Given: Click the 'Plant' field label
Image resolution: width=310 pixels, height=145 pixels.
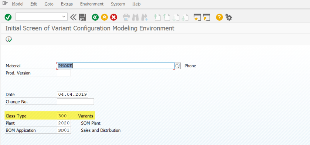Looking at the screenshot, I should tap(10, 123).
